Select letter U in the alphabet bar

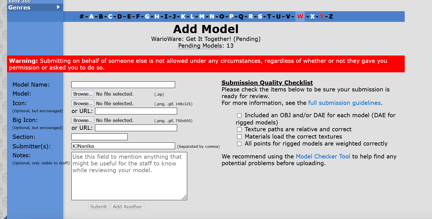278,17
